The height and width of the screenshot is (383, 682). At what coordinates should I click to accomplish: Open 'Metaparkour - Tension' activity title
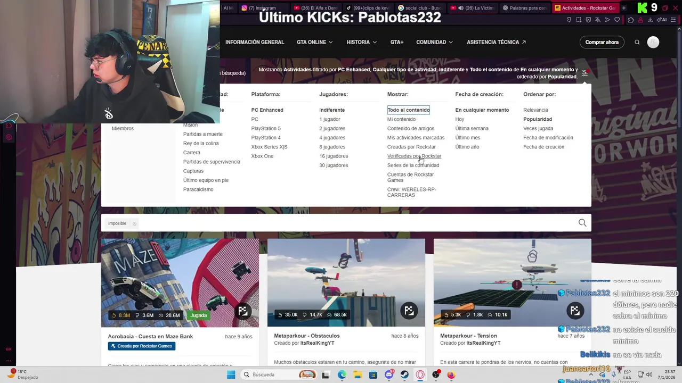(468, 336)
